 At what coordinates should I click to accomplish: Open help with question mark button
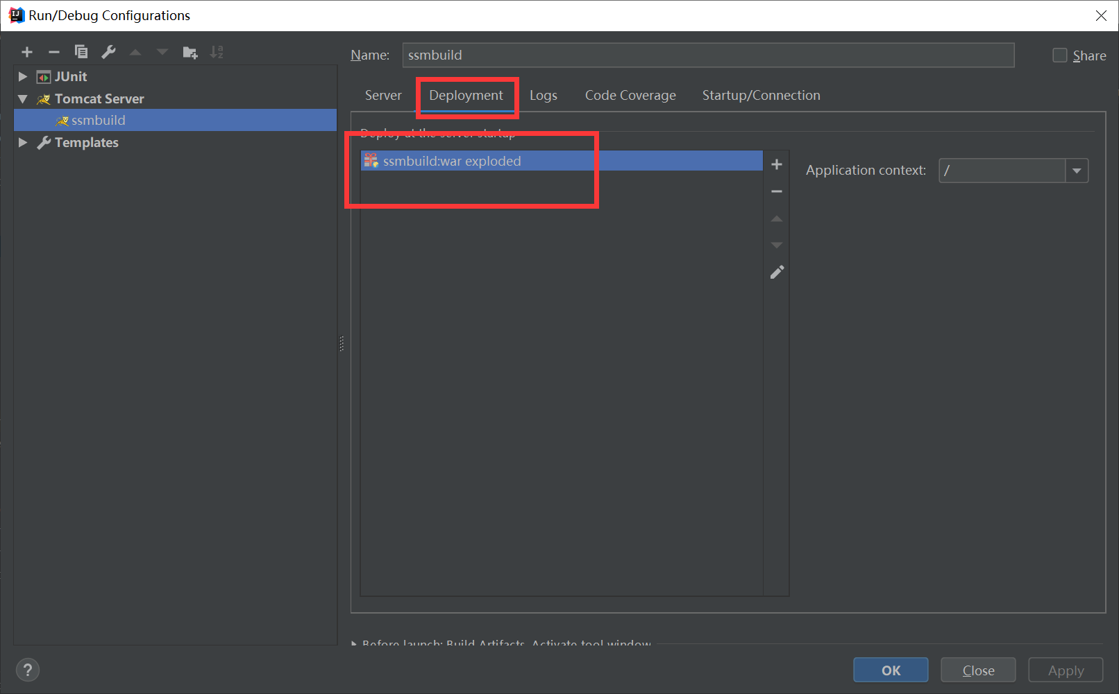pos(28,670)
